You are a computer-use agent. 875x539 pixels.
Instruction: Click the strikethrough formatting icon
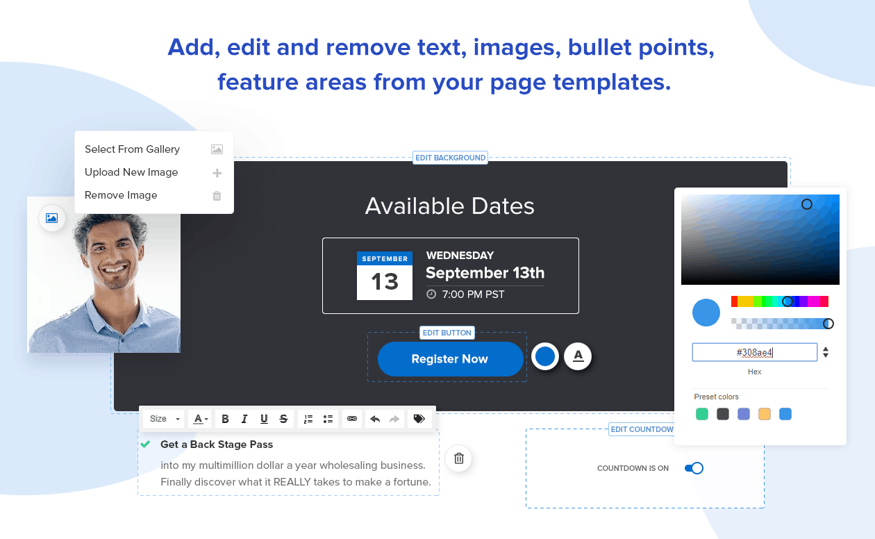pyautogui.click(x=283, y=419)
